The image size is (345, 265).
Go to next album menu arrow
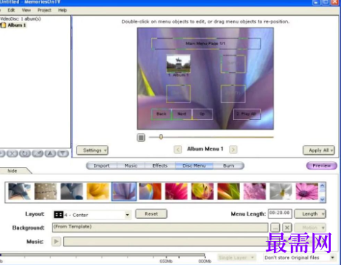(x=233, y=149)
